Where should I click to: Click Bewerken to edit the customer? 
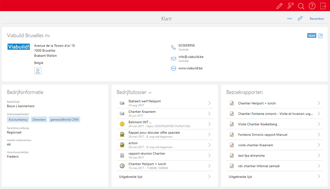click(317, 18)
